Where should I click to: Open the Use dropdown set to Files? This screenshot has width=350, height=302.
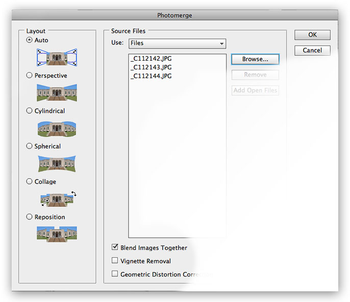(177, 43)
